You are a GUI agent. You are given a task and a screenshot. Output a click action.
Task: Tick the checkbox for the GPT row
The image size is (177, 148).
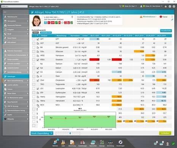click(x=34, y=39)
